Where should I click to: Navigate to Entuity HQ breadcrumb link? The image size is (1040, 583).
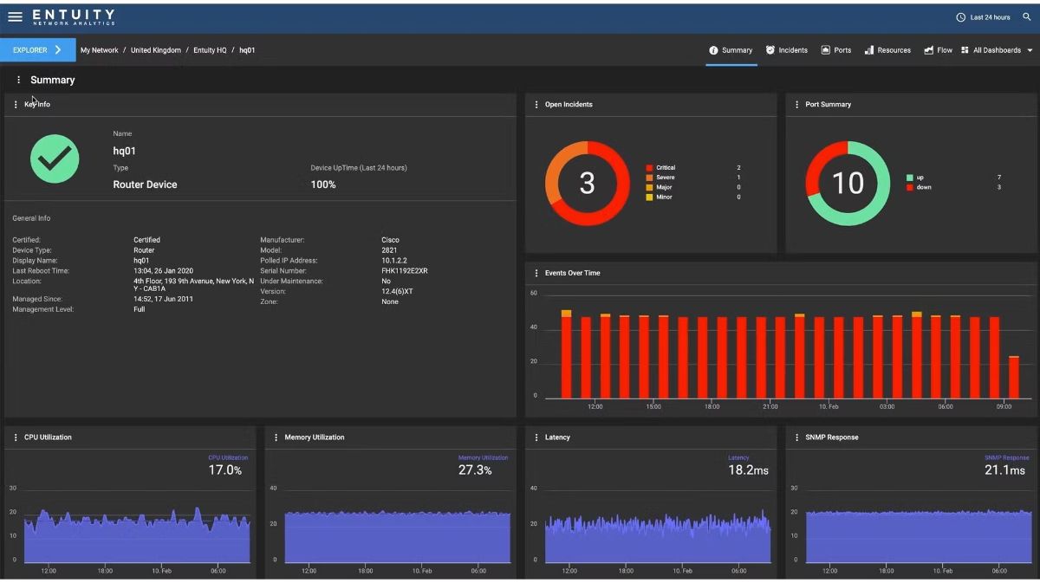pos(210,50)
